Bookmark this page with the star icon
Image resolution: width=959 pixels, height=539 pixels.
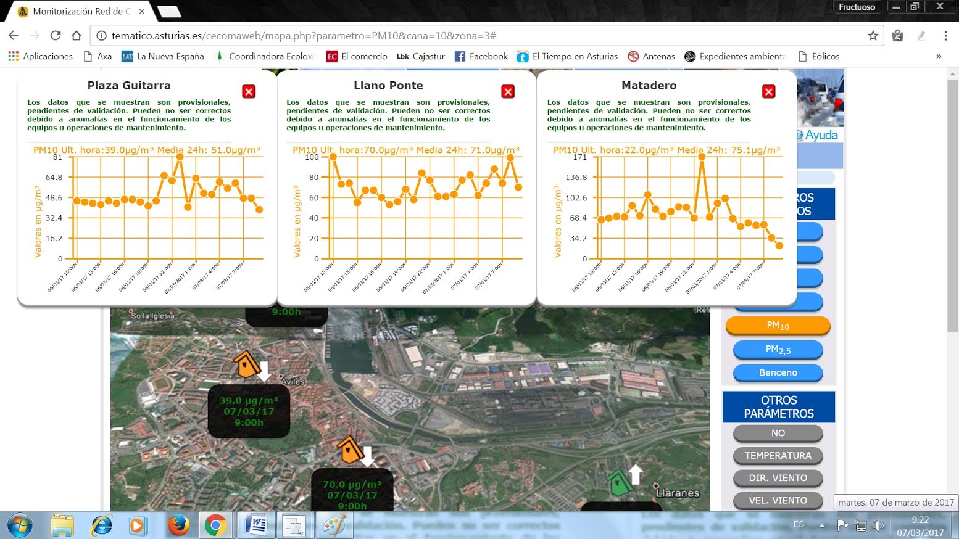[x=873, y=36]
